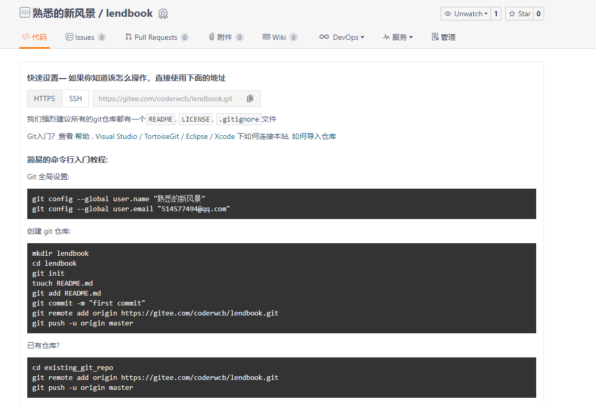
Task: Open the 帮助 link
Action: (x=82, y=136)
